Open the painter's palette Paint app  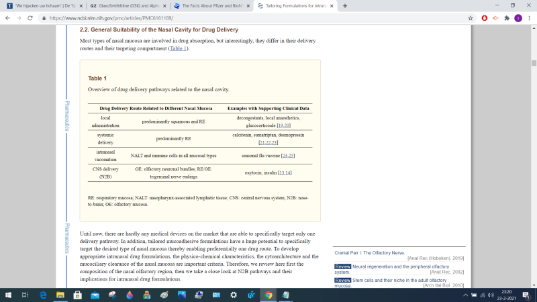tap(164, 295)
